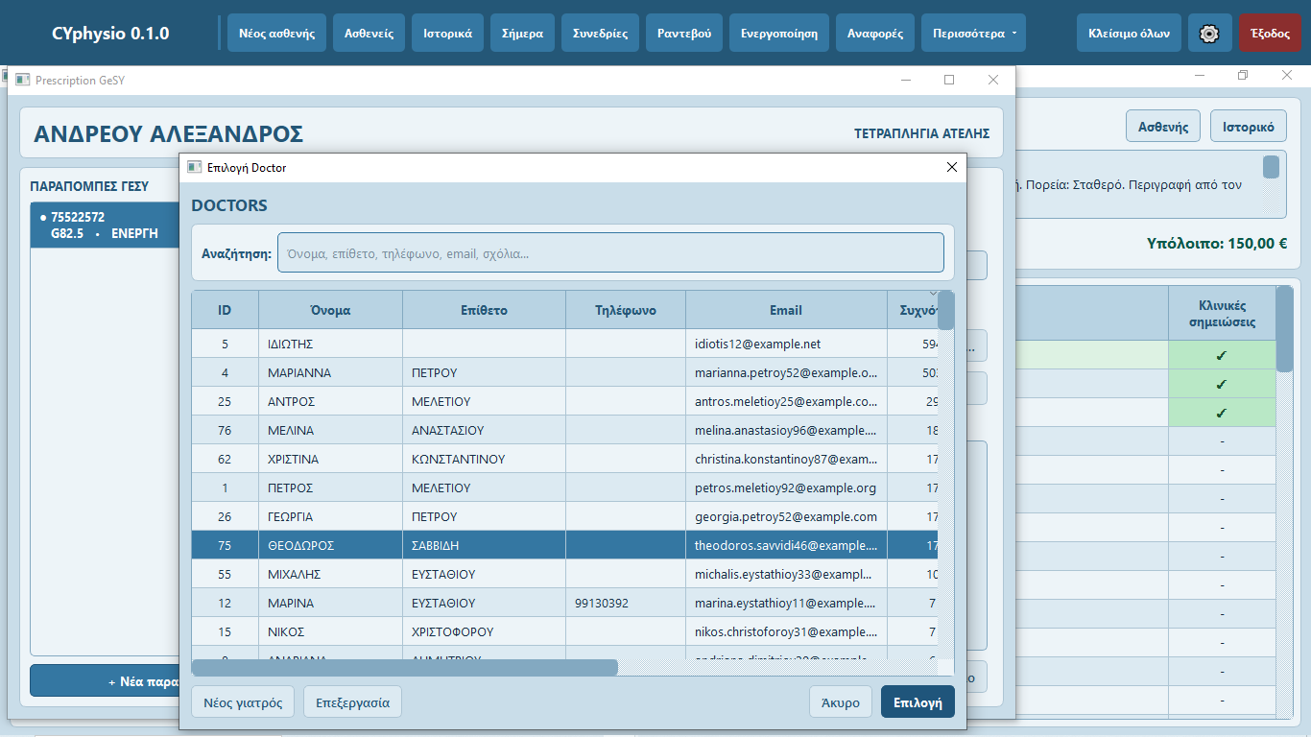Confirm the doctor with the Επιλογή button
Image resolution: width=1311 pixels, height=737 pixels.
[x=918, y=702]
